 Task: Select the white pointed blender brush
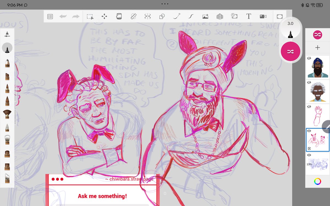pyautogui.click(x=7, y=127)
